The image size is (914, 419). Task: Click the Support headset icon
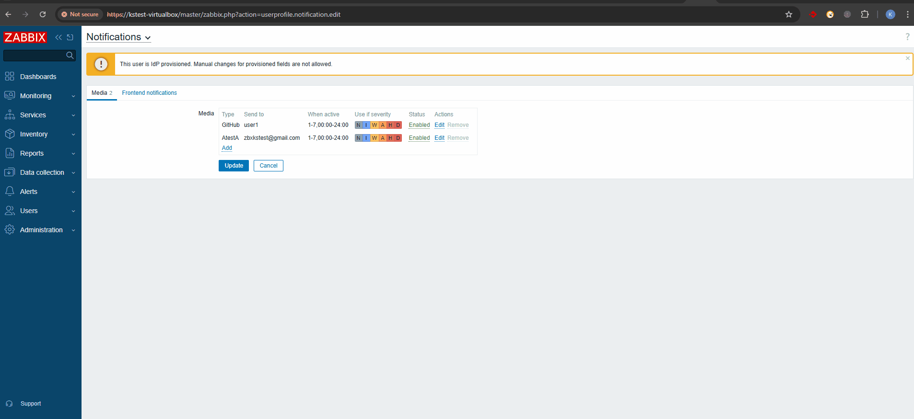[9, 404]
